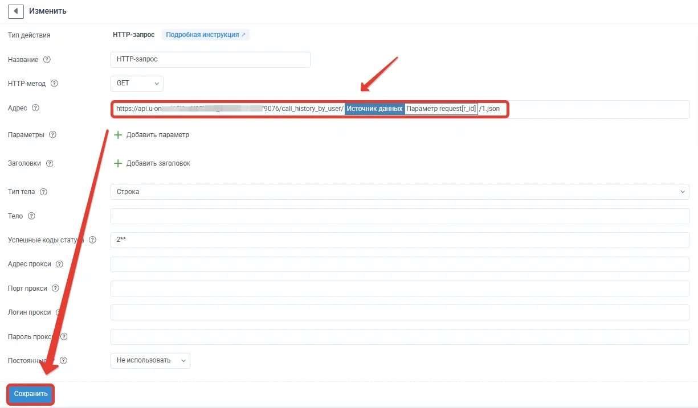Image resolution: width=698 pixels, height=408 pixels.
Task: Click the Логин прокси input field
Action: tap(399, 312)
